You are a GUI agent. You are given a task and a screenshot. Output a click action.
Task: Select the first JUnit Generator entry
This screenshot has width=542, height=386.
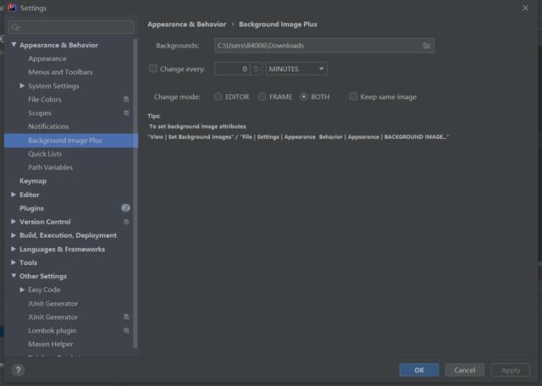[x=53, y=303]
